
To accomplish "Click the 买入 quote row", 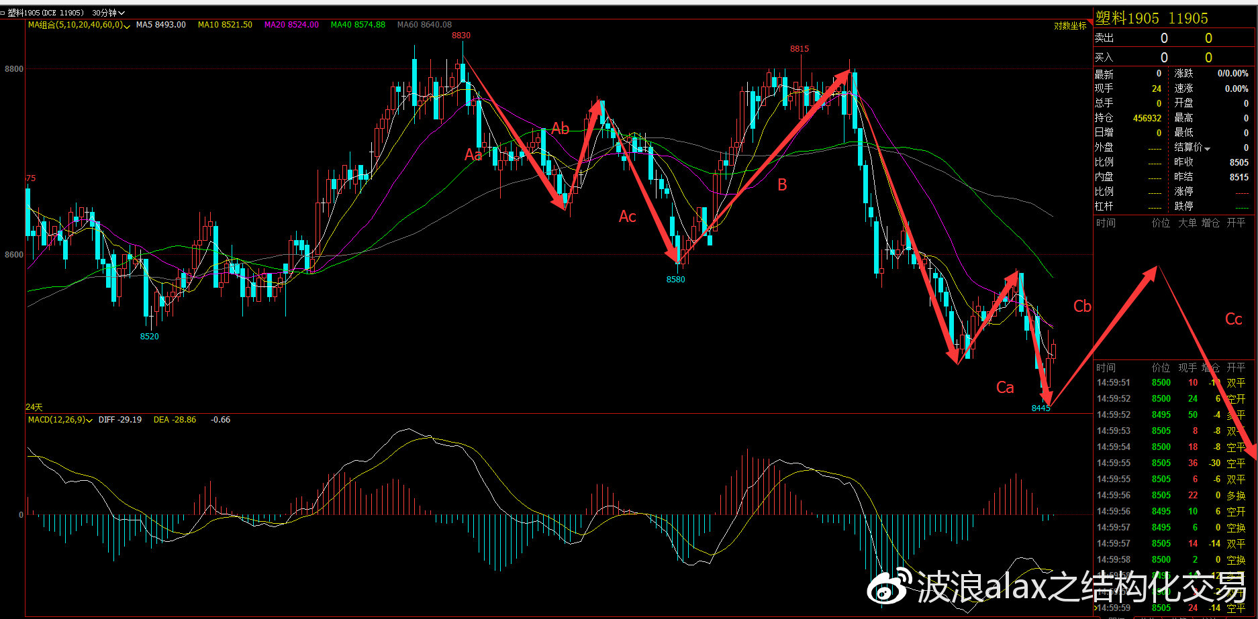I will (1175, 58).
